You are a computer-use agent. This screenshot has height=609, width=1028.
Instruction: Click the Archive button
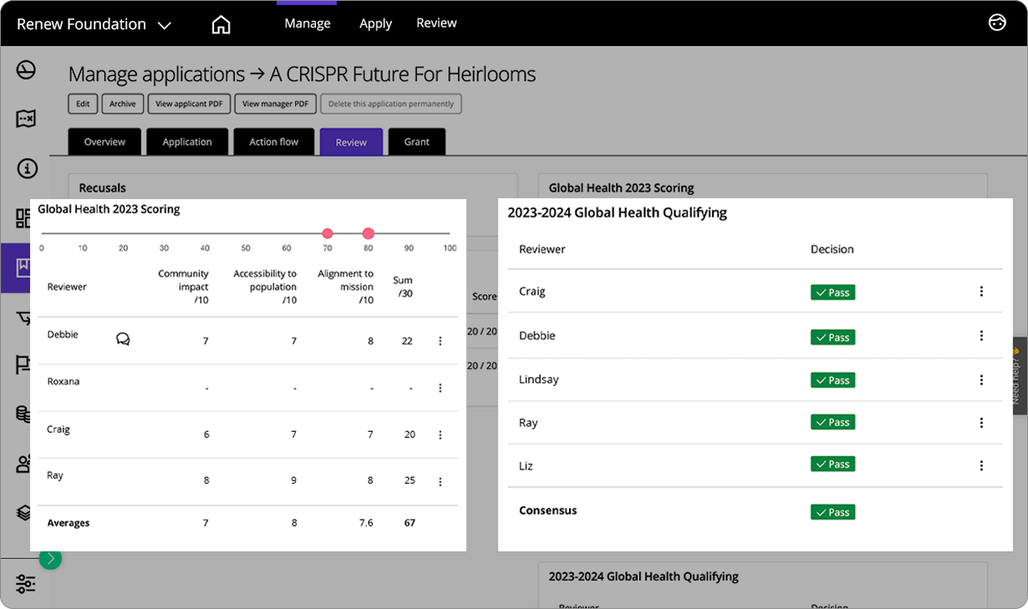click(x=123, y=104)
